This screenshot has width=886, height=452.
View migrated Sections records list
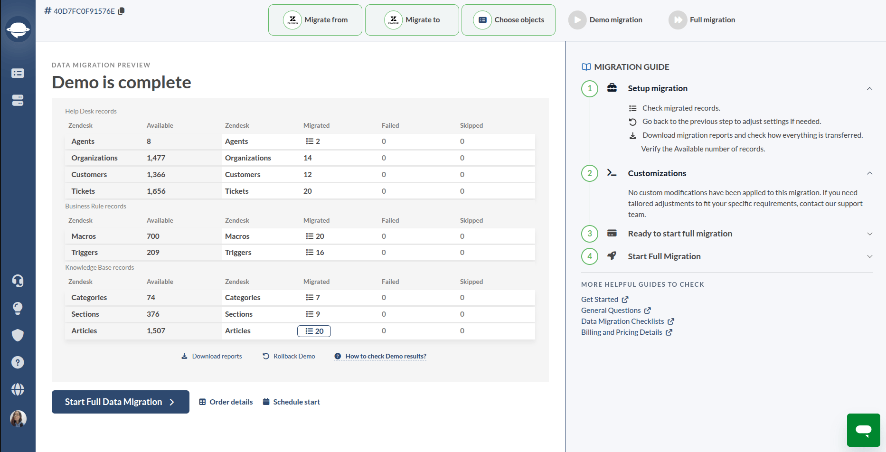313,314
